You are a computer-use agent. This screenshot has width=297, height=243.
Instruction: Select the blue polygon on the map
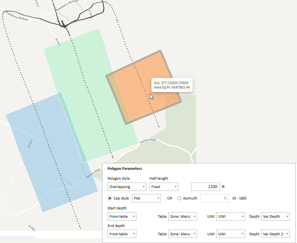click(48, 153)
